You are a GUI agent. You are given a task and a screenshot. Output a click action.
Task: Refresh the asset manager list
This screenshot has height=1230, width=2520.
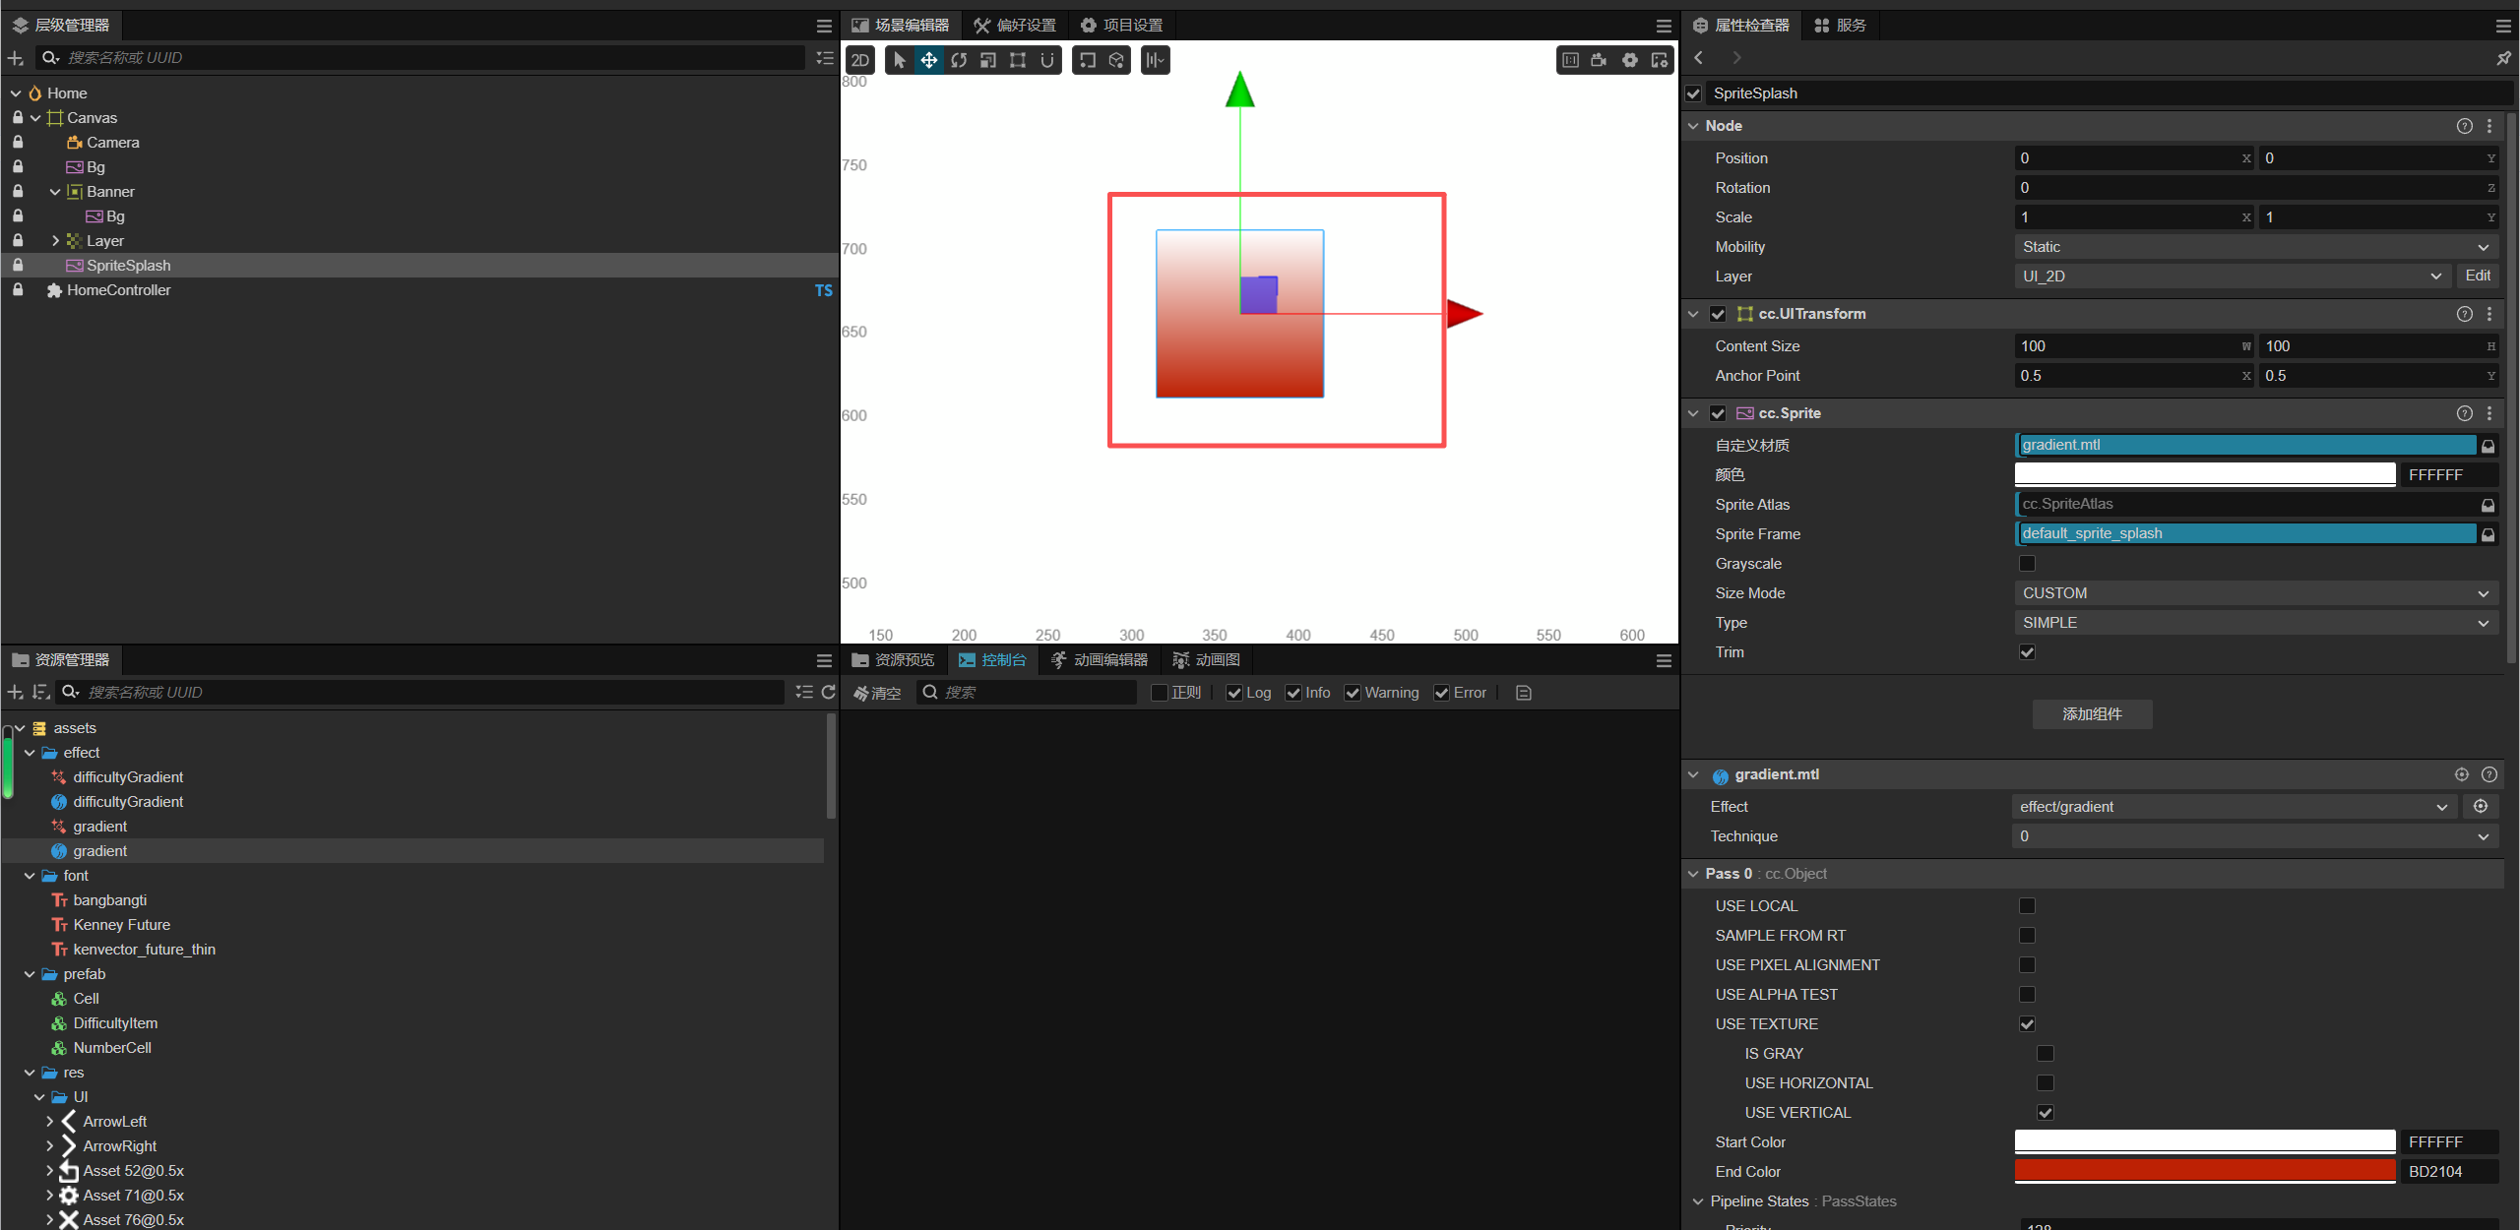(x=828, y=692)
